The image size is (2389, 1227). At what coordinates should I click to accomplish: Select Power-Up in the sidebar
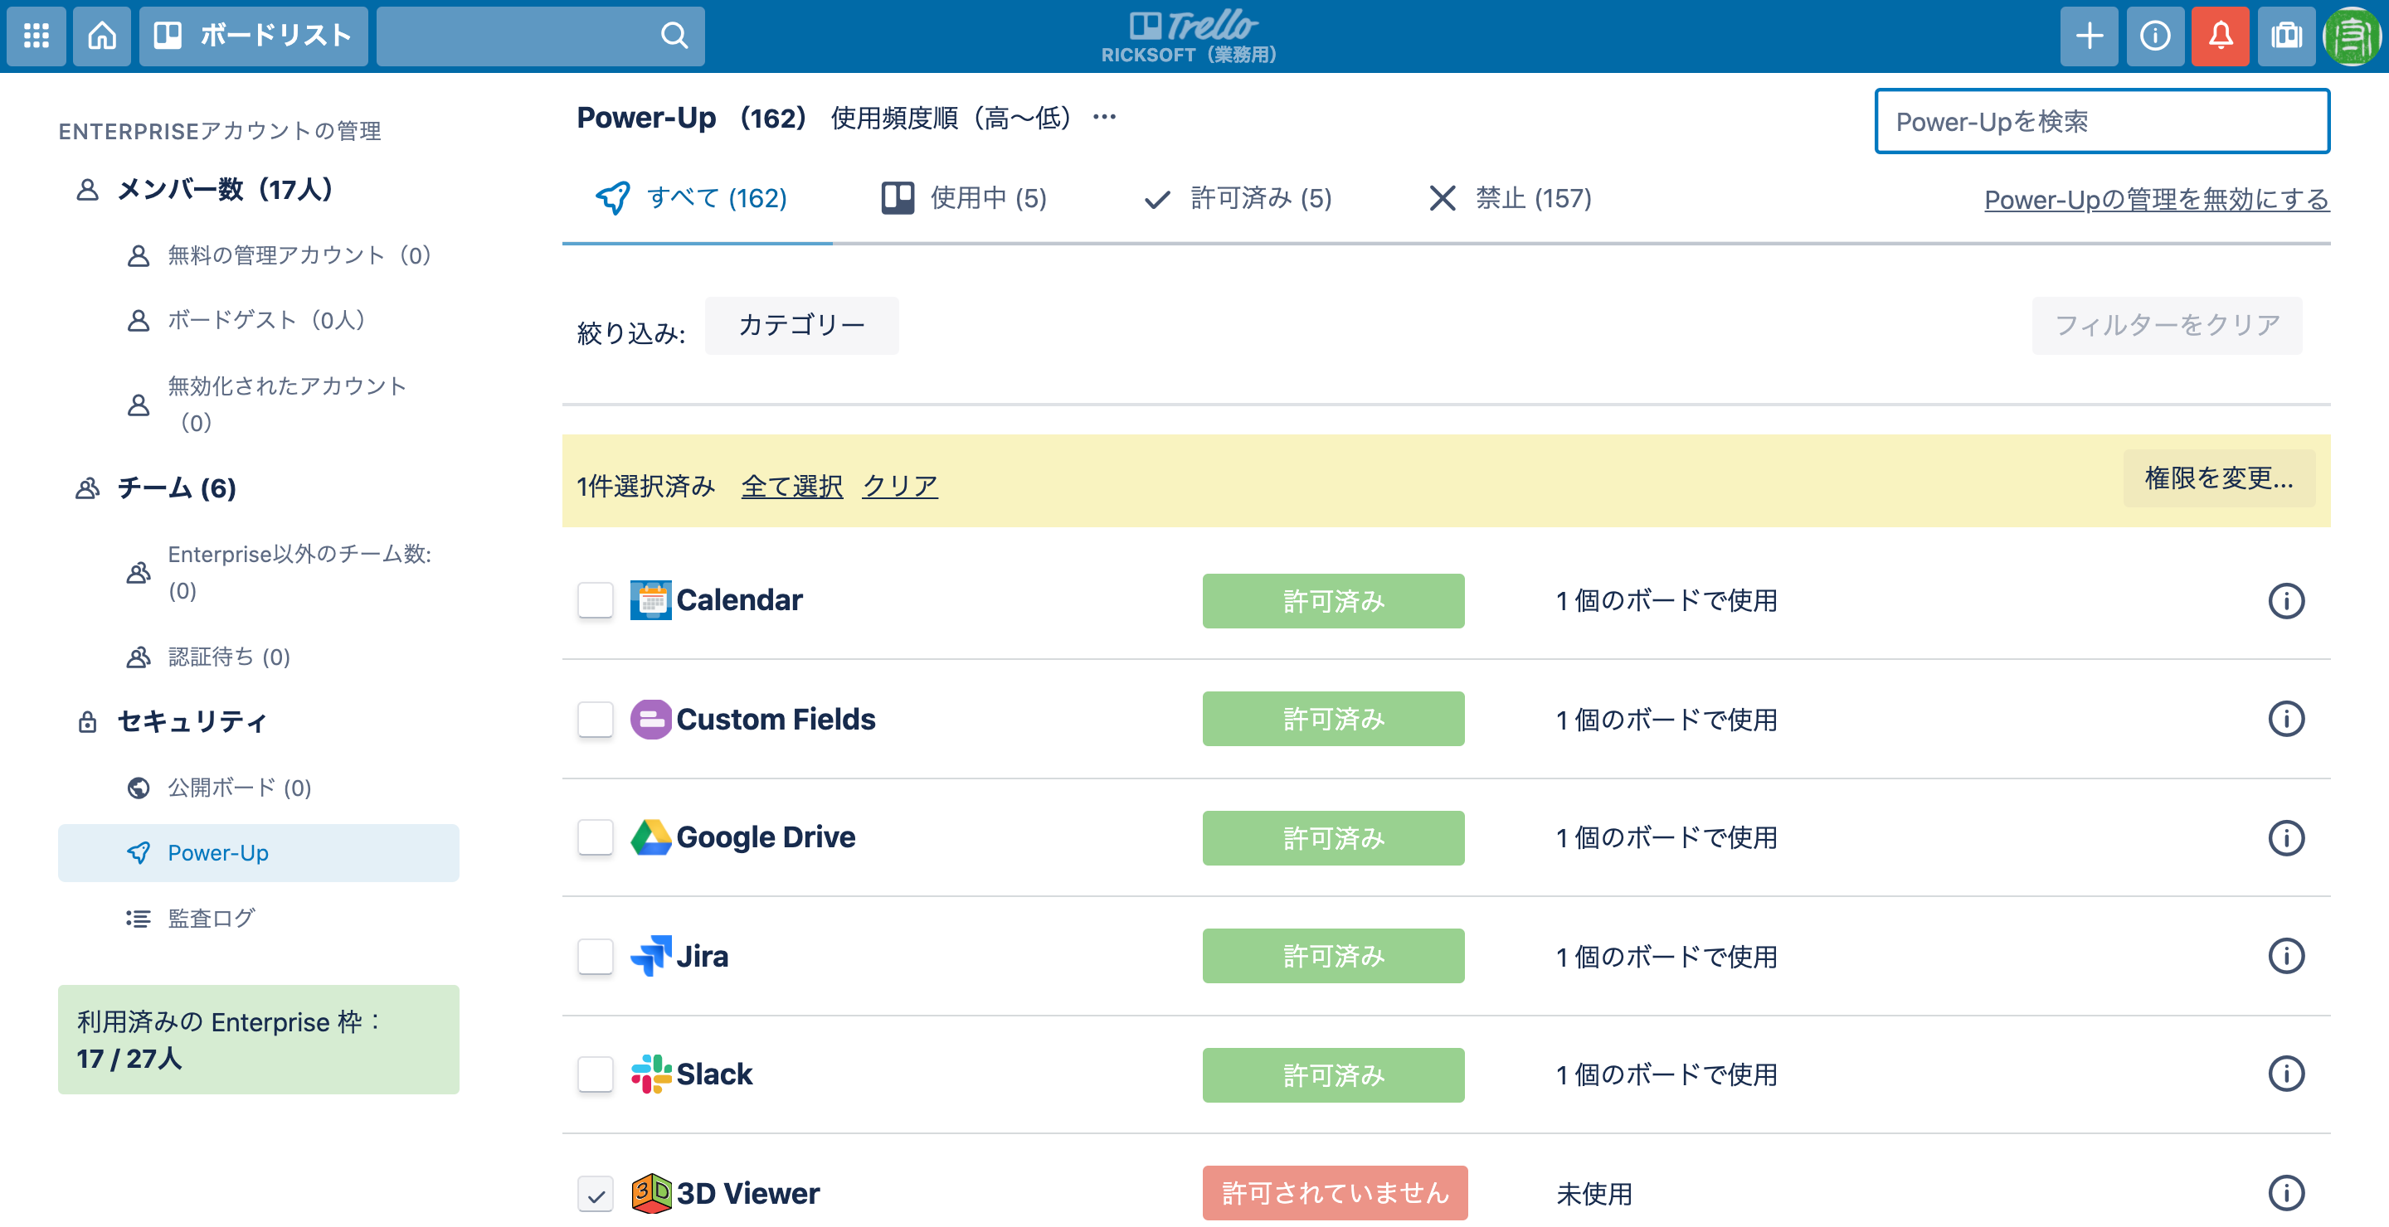258,854
